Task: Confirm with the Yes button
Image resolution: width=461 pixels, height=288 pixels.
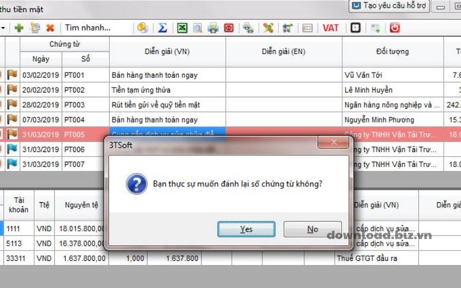Action: pos(247,229)
